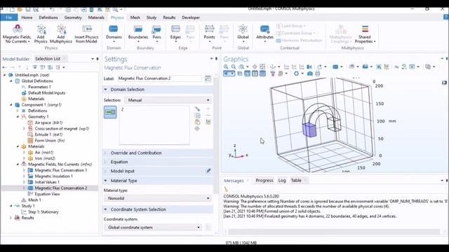This screenshot has width=449, height=252.
Task: Click the Label text input field
Action: pos(160,78)
